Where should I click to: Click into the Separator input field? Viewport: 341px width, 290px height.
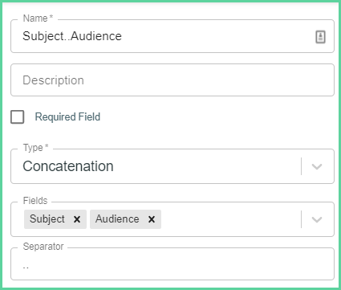(173, 264)
